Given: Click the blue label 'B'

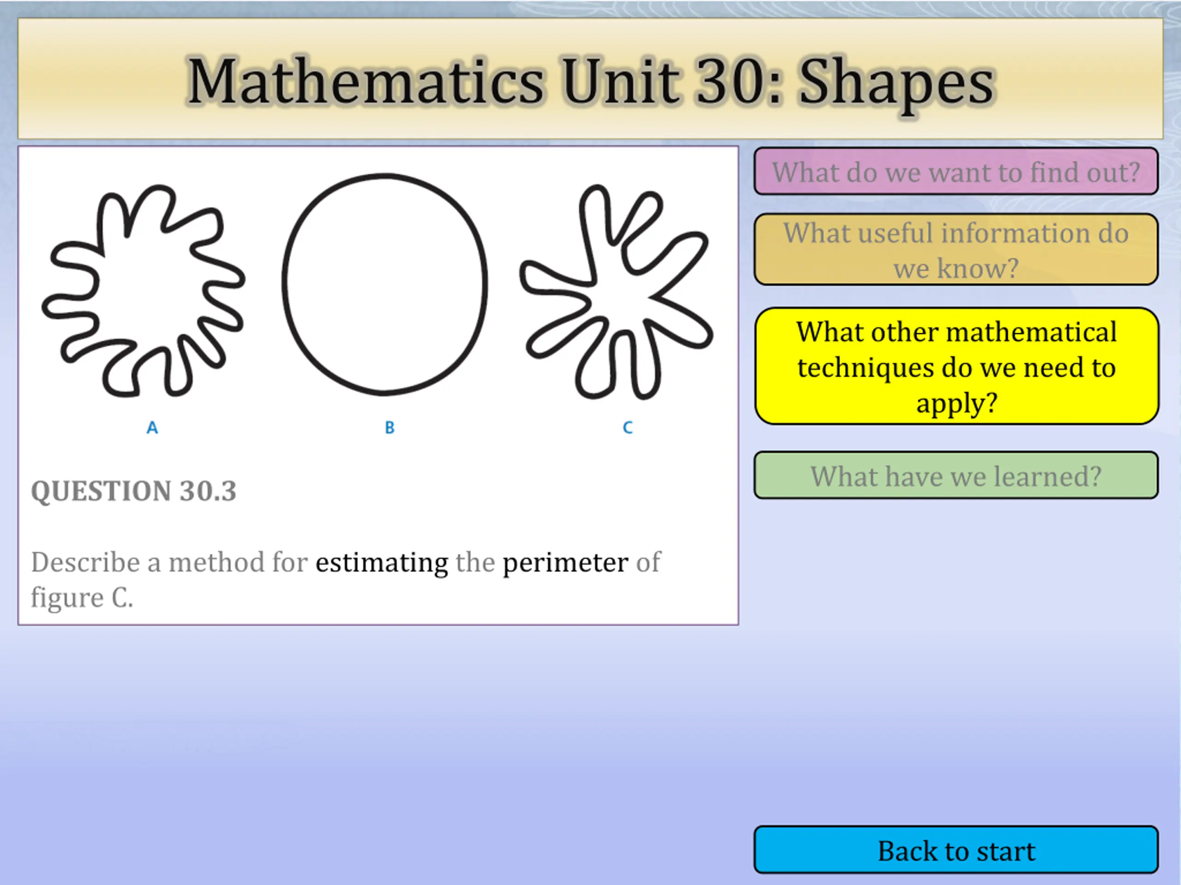Looking at the screenshot, I should click(x=390, y=427).
